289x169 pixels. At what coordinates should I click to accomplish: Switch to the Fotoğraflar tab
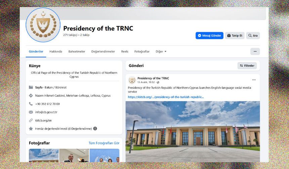(x=142, y=52)
